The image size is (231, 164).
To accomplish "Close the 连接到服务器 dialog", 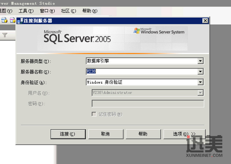I will click(205, 21).
